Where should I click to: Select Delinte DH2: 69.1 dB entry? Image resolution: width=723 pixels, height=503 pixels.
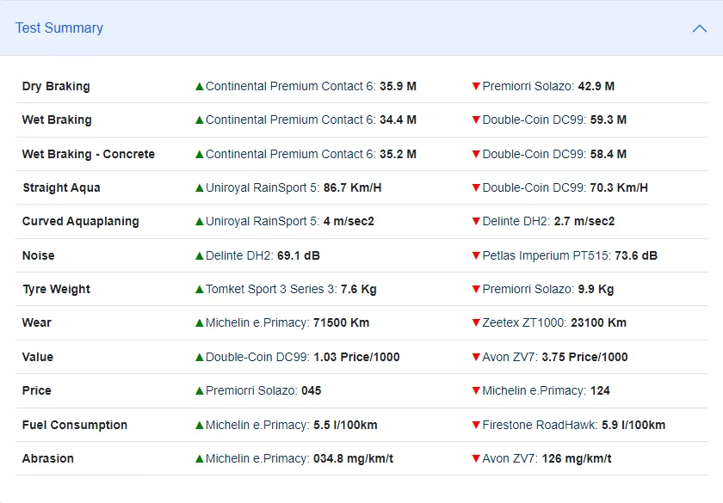click(x=263, y=255)
